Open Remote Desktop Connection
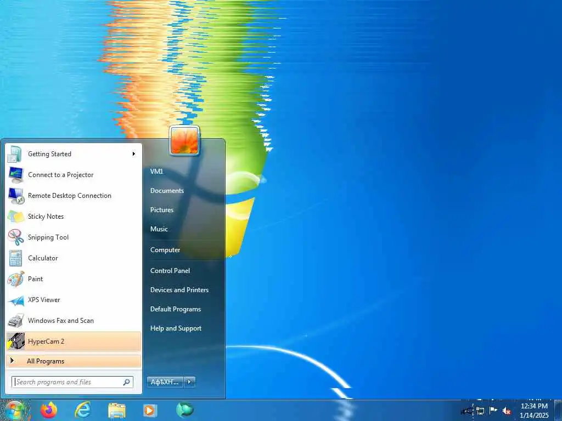Viewport: 562px width, 421px height. click(74, 196)
